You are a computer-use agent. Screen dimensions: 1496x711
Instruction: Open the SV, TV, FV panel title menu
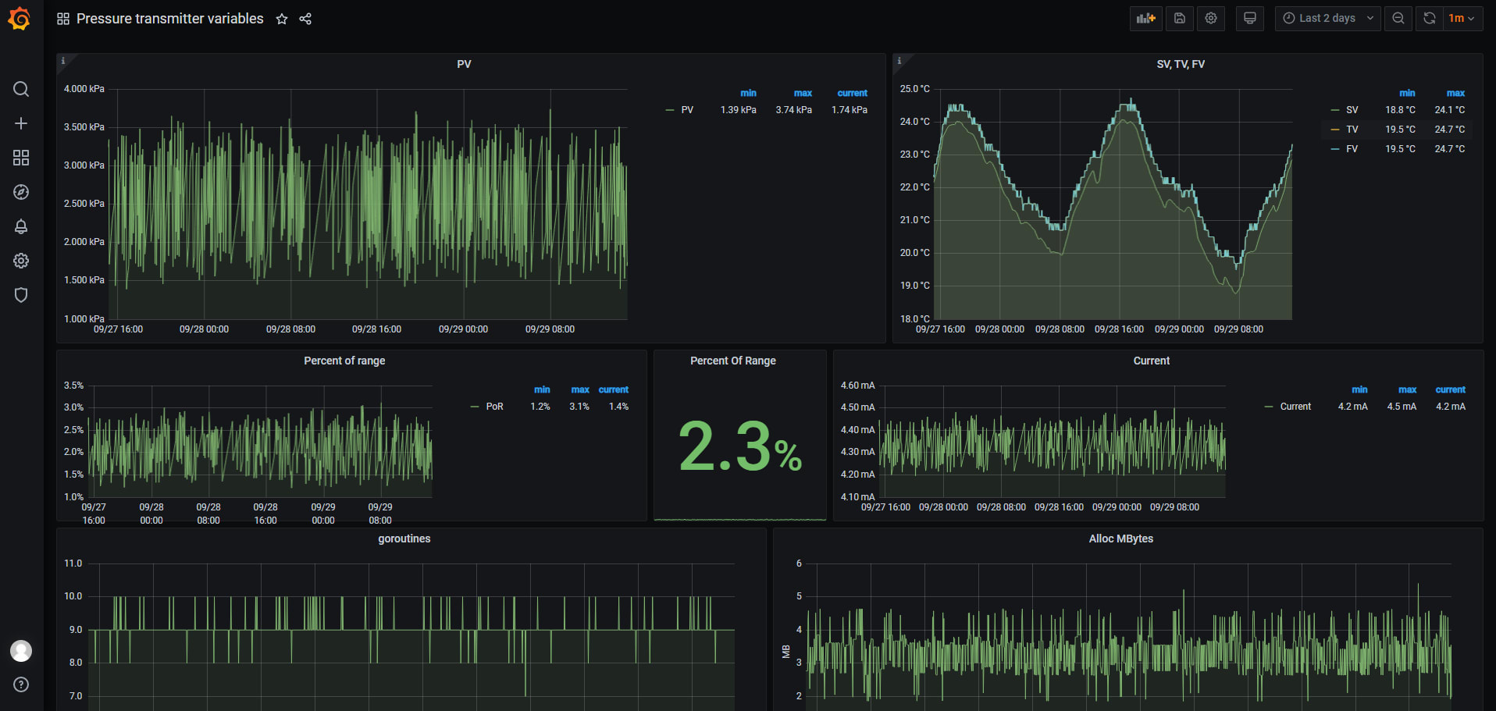(1181, 64)
